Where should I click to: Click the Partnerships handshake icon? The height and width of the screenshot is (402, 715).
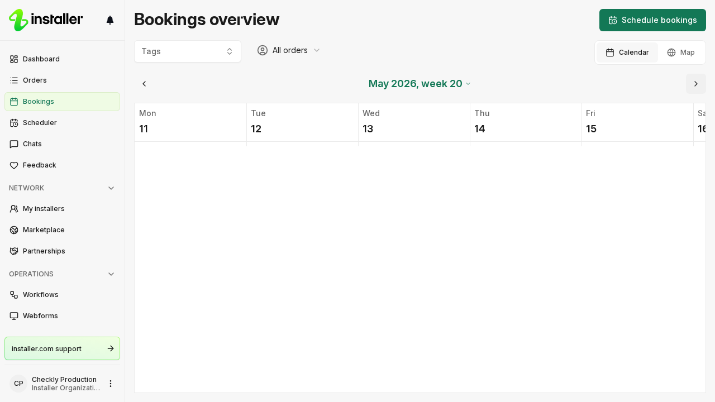(x=14, y=251)
